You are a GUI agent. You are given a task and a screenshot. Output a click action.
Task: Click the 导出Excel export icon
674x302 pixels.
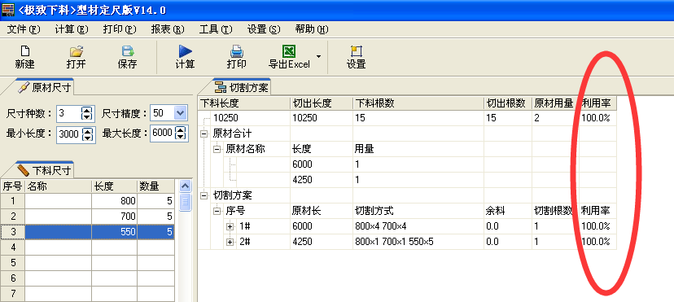(x=289, y=51)
